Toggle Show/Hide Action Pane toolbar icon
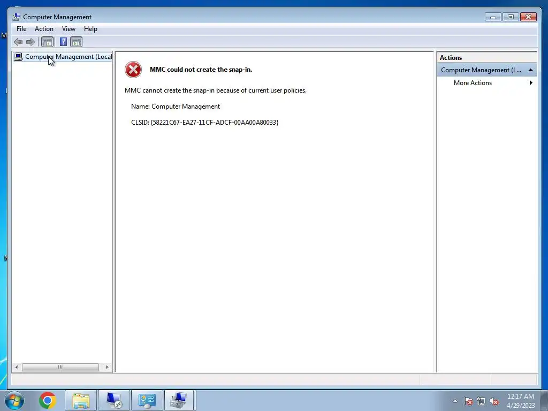548x411 pixels. [x=76, y=42]
